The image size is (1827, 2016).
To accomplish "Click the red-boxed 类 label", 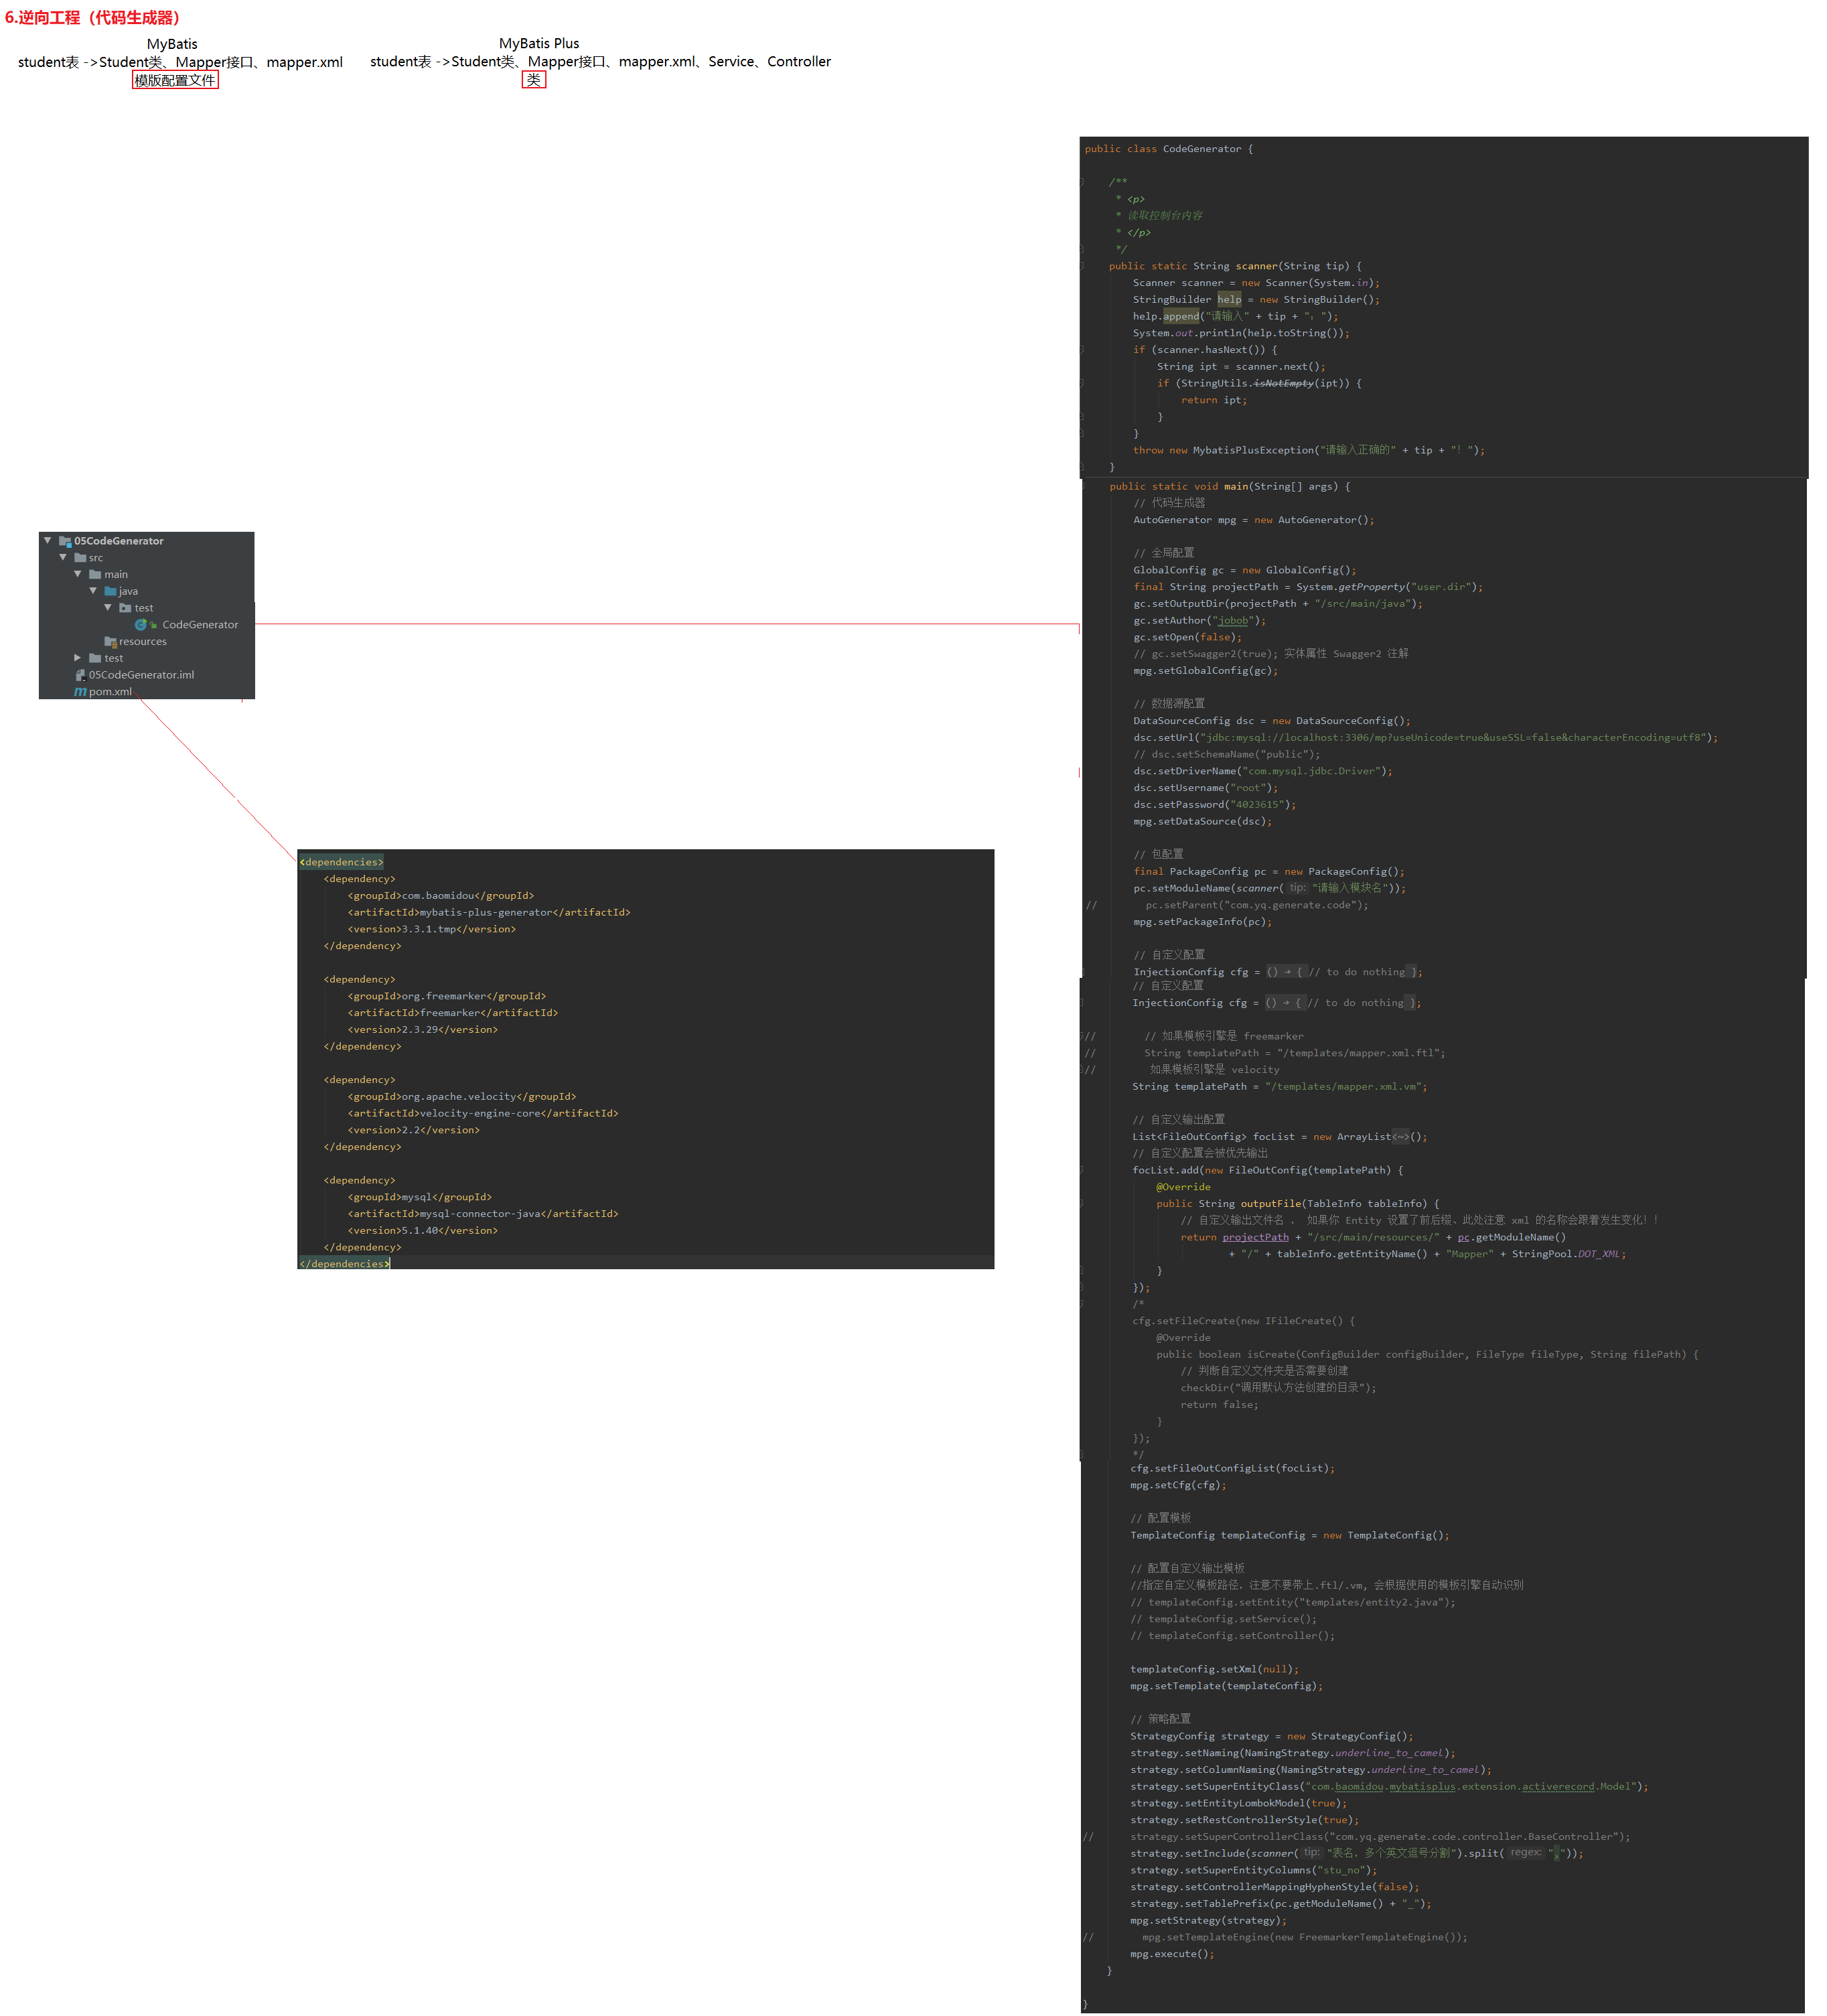I will pos(534,80).
